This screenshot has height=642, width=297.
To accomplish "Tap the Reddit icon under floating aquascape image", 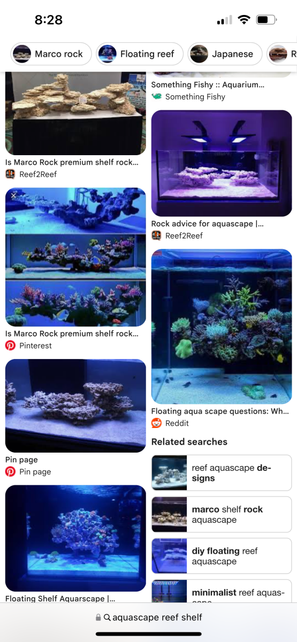I will 156,423.
